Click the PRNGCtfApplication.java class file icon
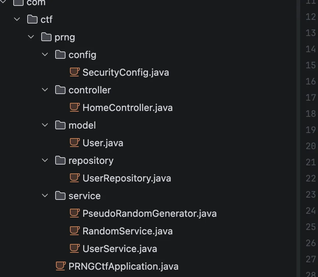Image resolution: width=318 pixels, height=277 pixels. (61, 266)
